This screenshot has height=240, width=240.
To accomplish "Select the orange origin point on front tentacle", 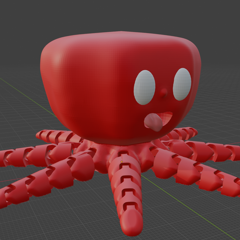I will (122, 162).
